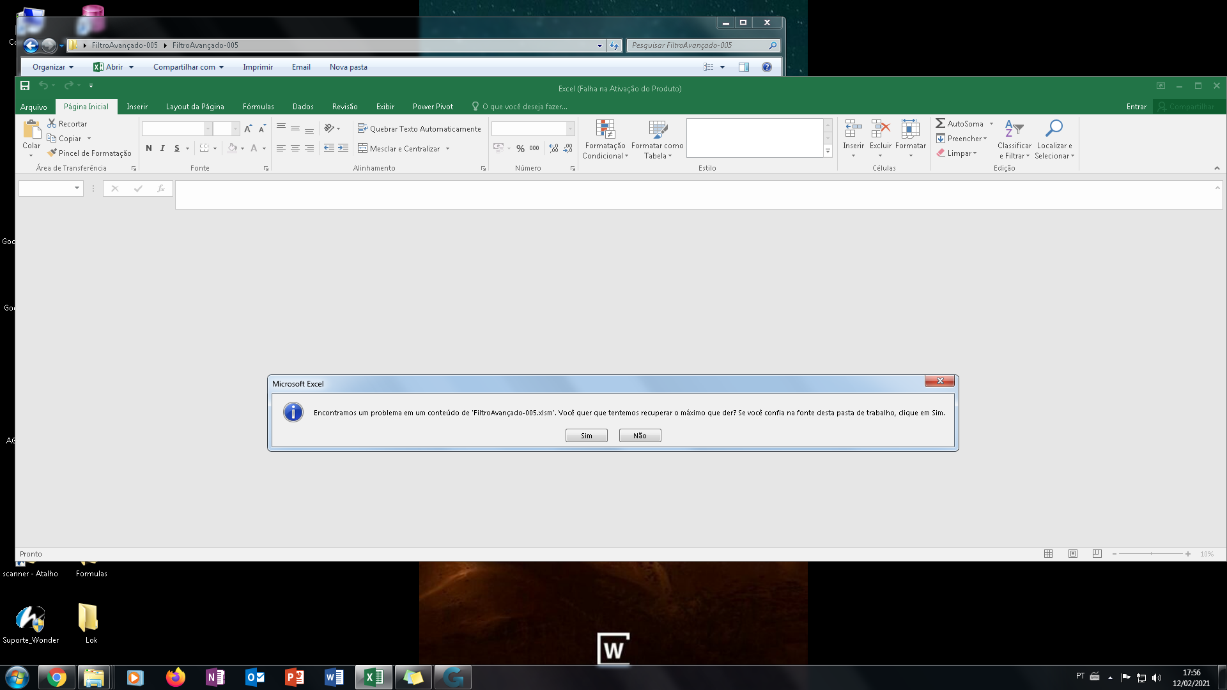Viewport: 1227px width, 690px height.
Task: Toggle center alignment
Action: pos(295,148)
